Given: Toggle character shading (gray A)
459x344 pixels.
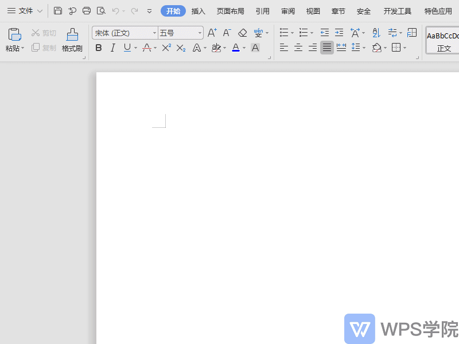Looking at the screenshot, I should click(x=255, y=48).
